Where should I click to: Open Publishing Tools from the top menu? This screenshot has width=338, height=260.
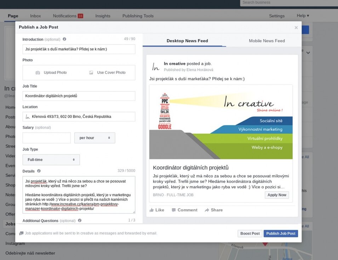(138, 16)
